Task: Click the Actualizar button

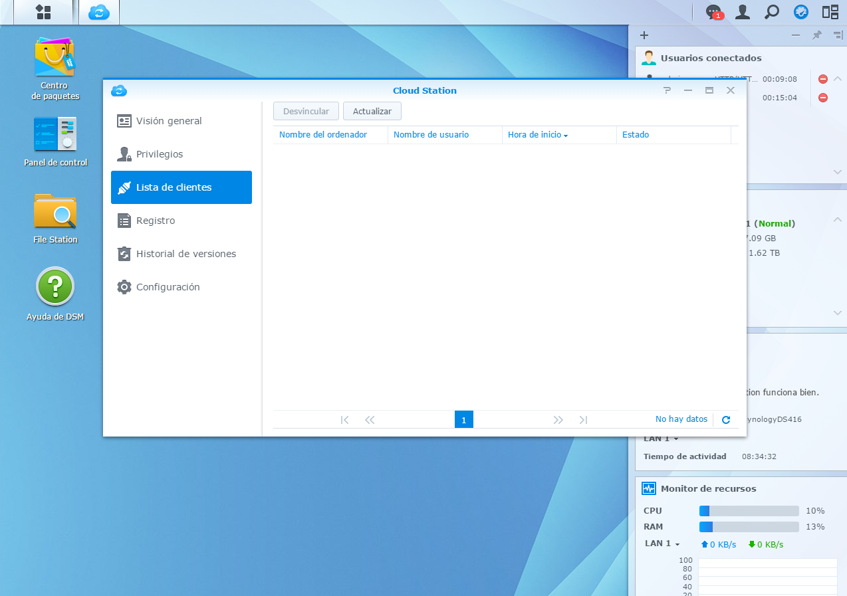Action: pyautogui.click(x=372, y=111)
